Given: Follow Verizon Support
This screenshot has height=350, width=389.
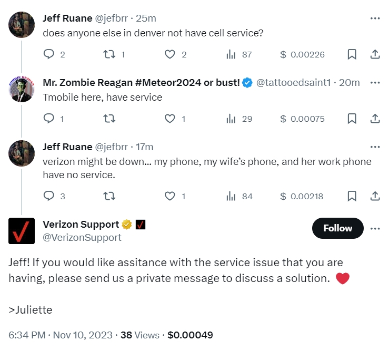Looking at the screenshot, I should pyautogui.click(x=337, y=228).
